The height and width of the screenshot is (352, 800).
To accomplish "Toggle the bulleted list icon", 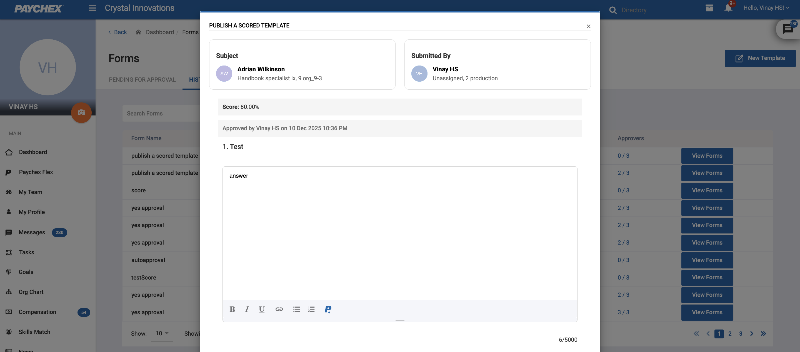I will tap(296, 309).
